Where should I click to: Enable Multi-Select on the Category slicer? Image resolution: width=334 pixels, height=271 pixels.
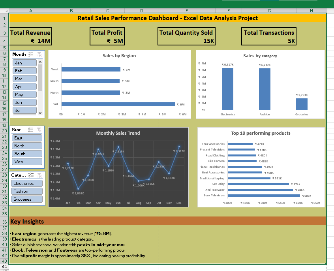31,175
